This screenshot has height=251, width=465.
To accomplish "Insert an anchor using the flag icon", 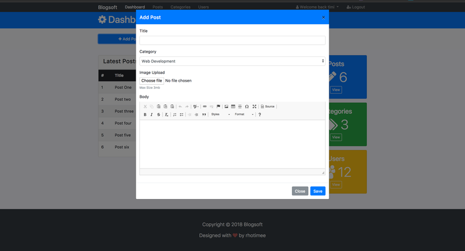I will coord(218,106).
